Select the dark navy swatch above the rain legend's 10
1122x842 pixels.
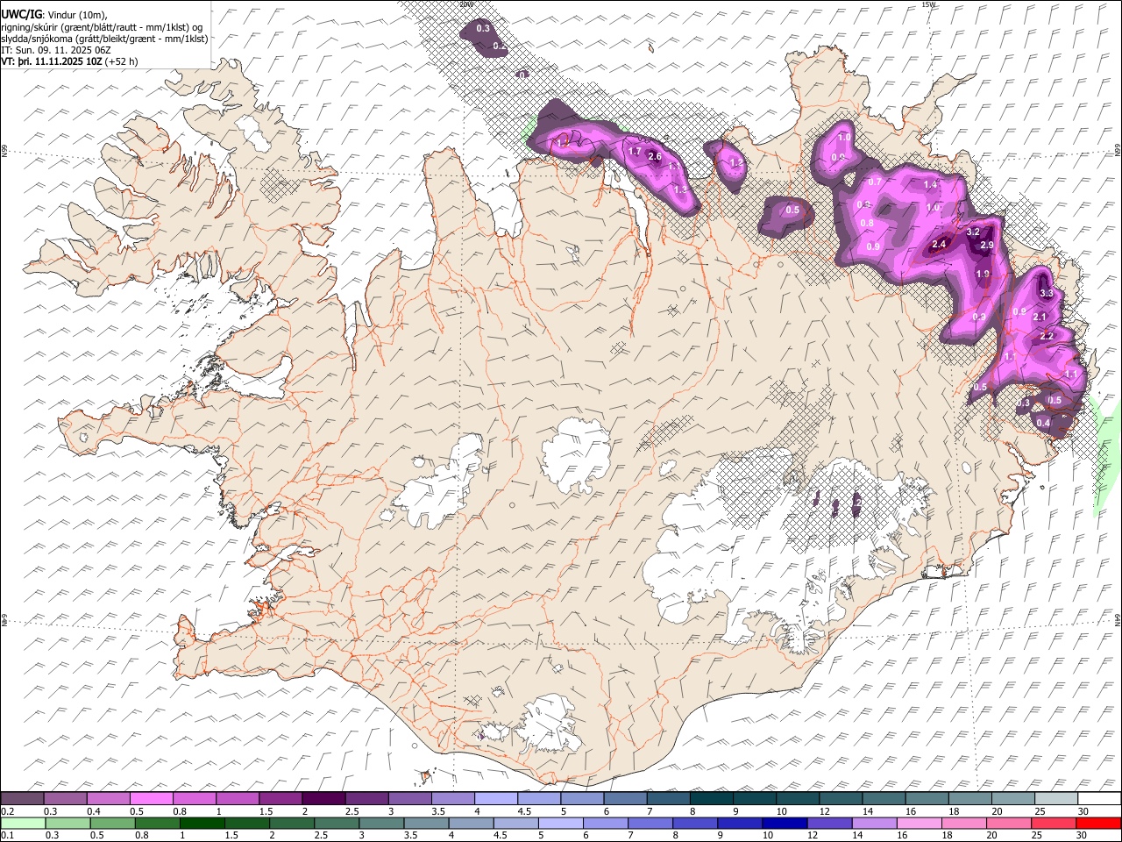click(x=784, y=824)
